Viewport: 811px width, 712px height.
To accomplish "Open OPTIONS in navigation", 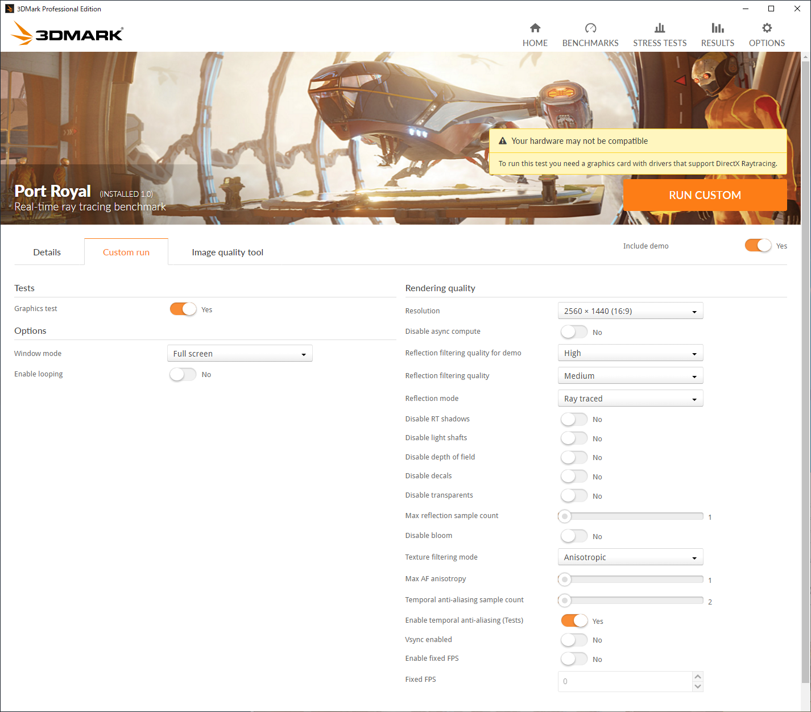I will pos(767,43).
